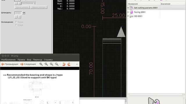Click the best fit magnifier icon

coord(57,64)
